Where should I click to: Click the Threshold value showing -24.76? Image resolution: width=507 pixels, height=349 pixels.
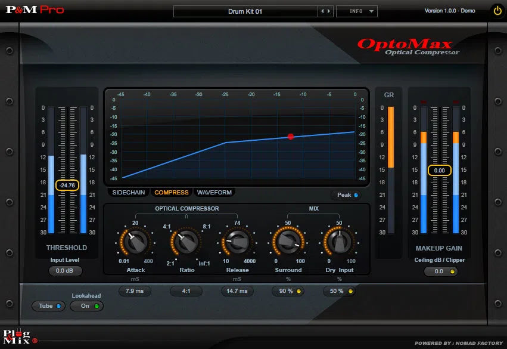(66, 185)
